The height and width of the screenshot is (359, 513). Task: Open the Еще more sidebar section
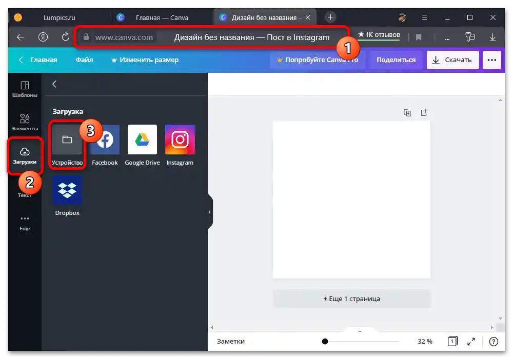pyautogui.click(x=25, y=223)
